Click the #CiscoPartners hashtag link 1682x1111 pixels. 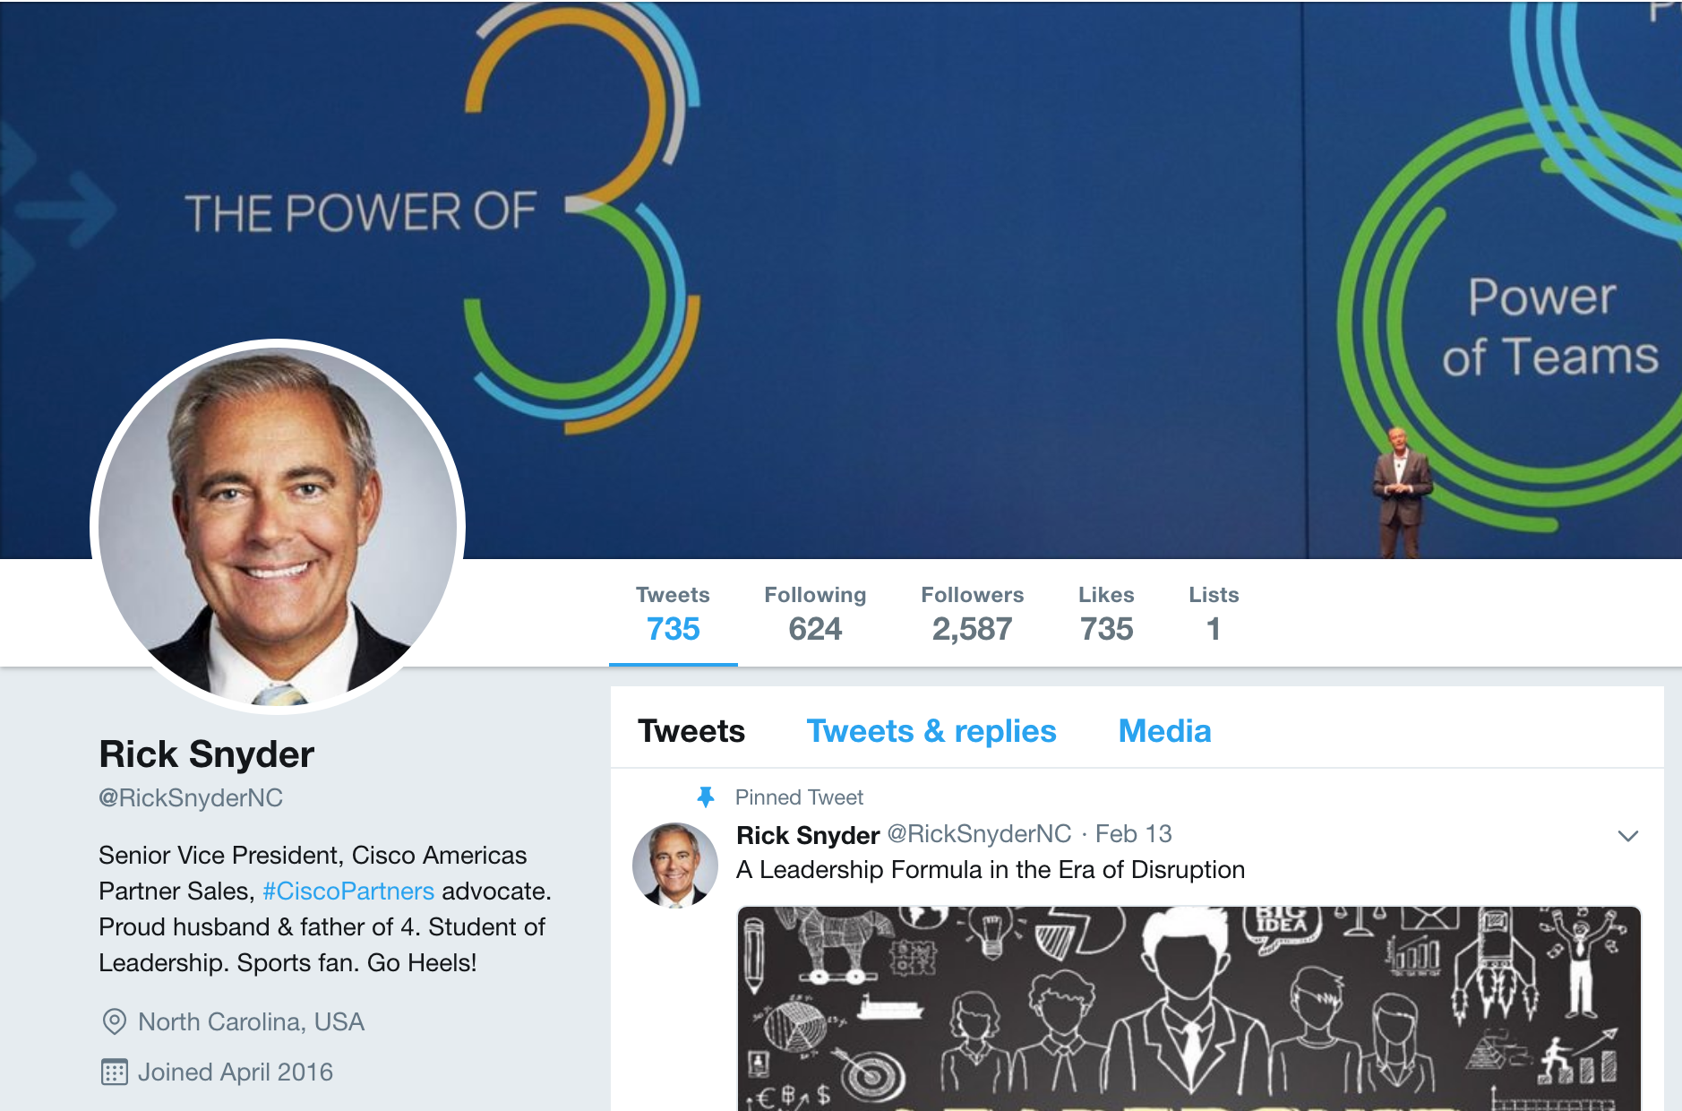pos(348,891)
